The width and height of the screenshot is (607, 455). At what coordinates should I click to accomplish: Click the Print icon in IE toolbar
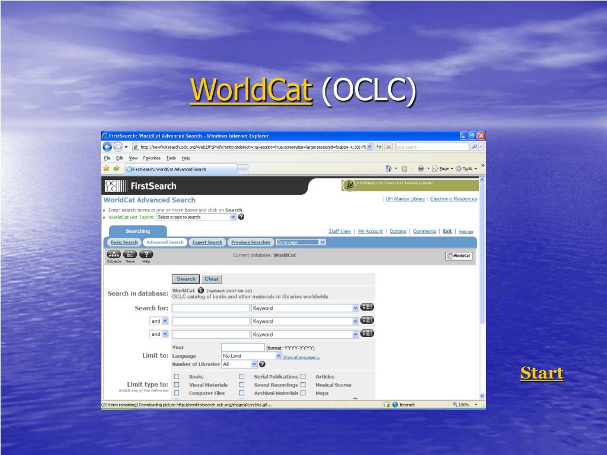coord(421,168)
